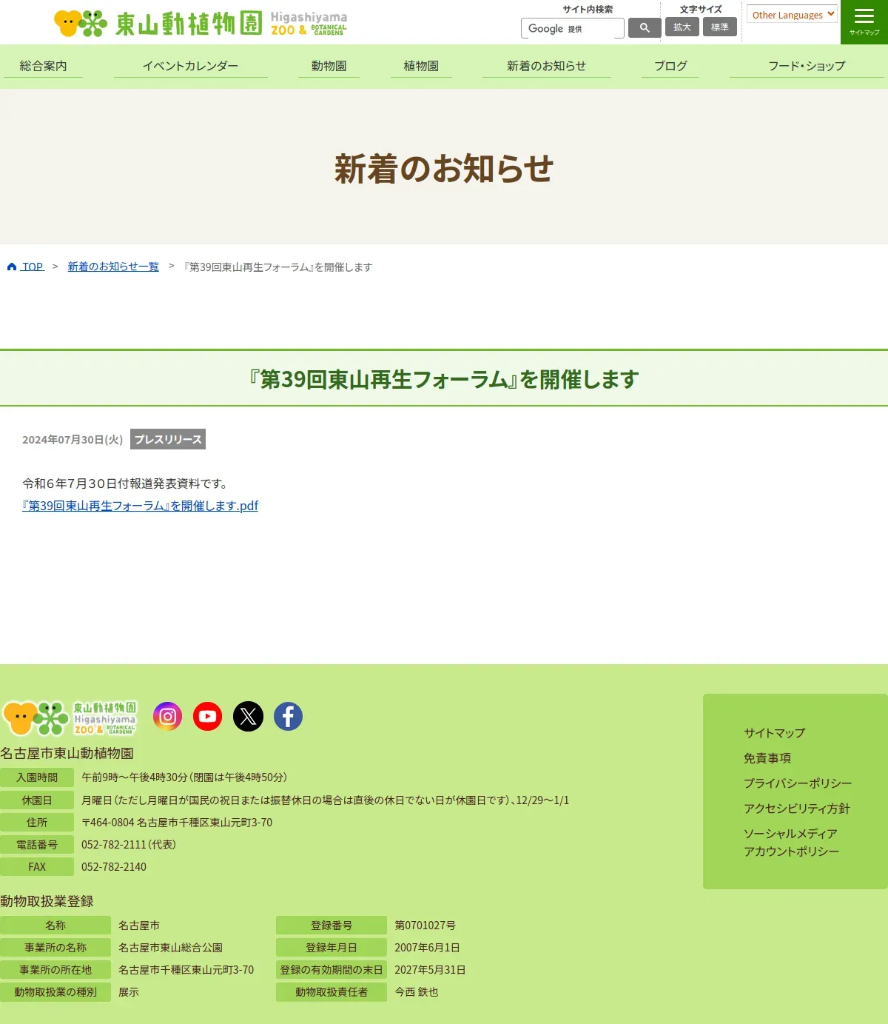This screenshot has height=1024, width=888.
Task: Open the 総合案内 menu item
Action: click(x=43, y=66)
